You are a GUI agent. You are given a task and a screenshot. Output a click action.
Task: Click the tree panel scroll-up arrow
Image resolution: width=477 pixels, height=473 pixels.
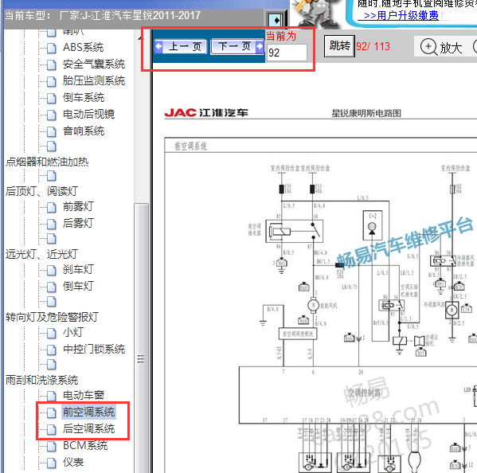(x=142, y=38)
